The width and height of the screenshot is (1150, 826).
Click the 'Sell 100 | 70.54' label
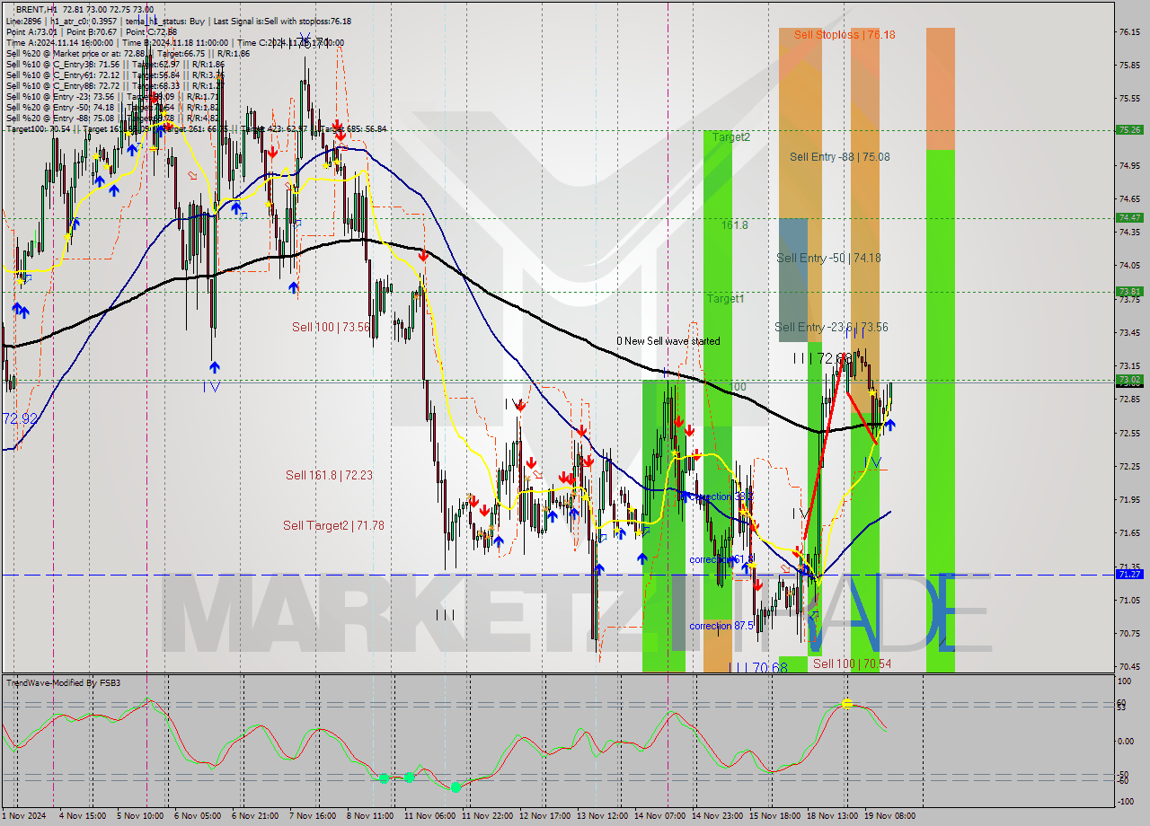tap(852, 663)
